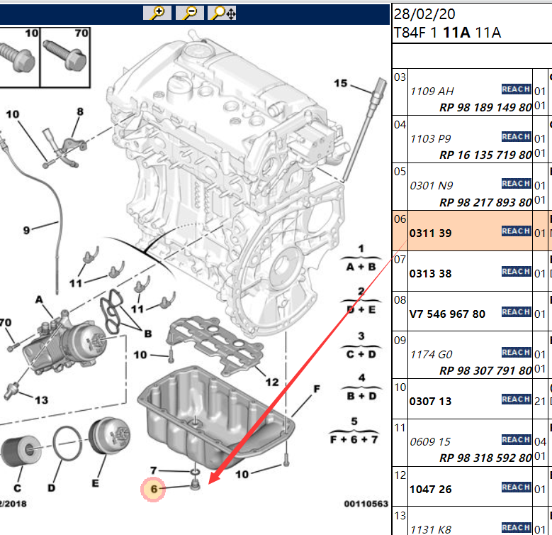Click quantity 21 for part 0307 13
This screenshot has width=552, height=535.
point(540,402)
